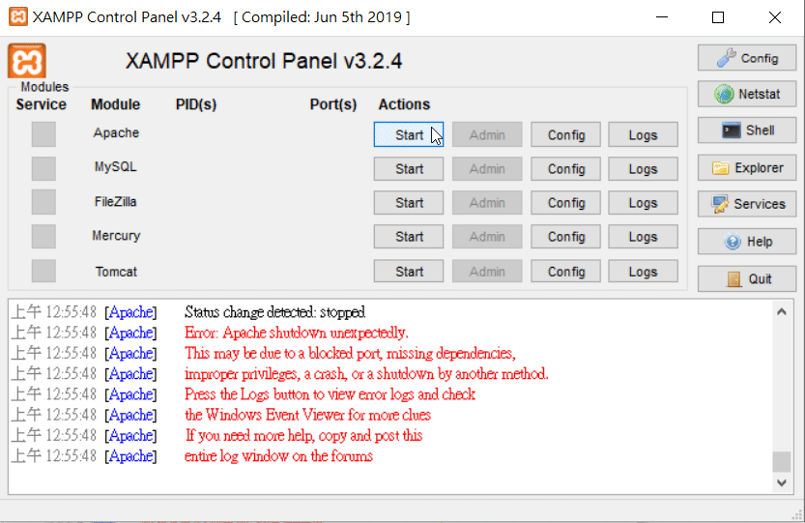Click the 'Press the Logs button' log line
This screenshot has height=523, width=805.
(x=331, y=394)
